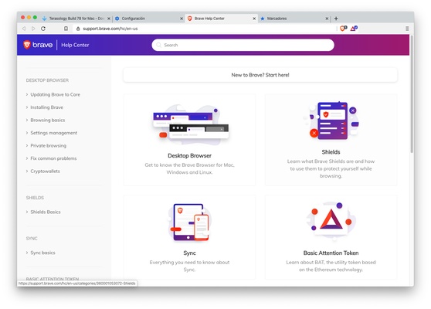Click the bookmark icon beside the address bar

[66, 29]
